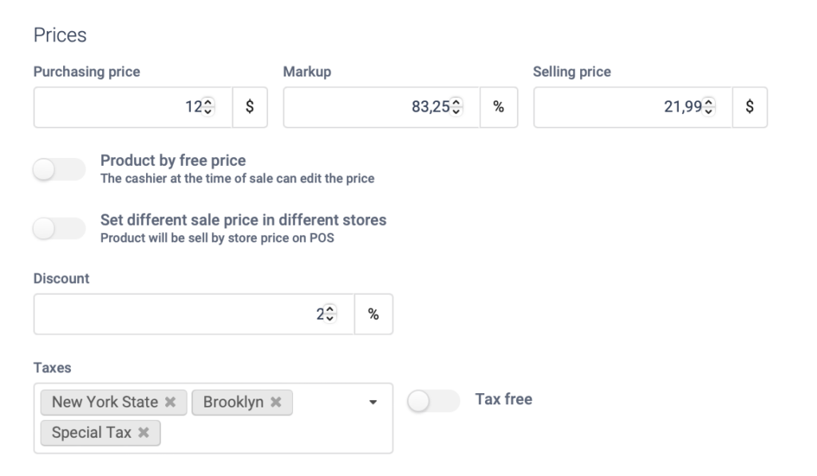Viewport: 817px width, 476px height.
Task: Decrease Markup with the down stepper arrow
Action: click(456, 112)
